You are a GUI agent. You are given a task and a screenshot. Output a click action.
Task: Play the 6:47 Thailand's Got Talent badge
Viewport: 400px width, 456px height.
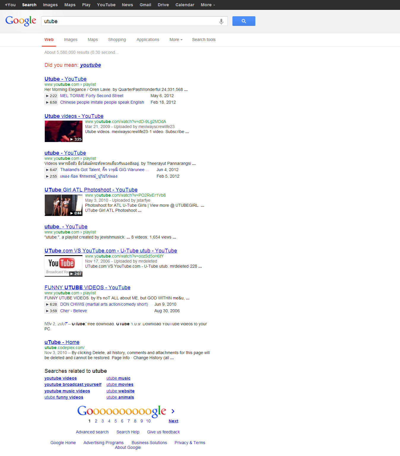(51, 170)
